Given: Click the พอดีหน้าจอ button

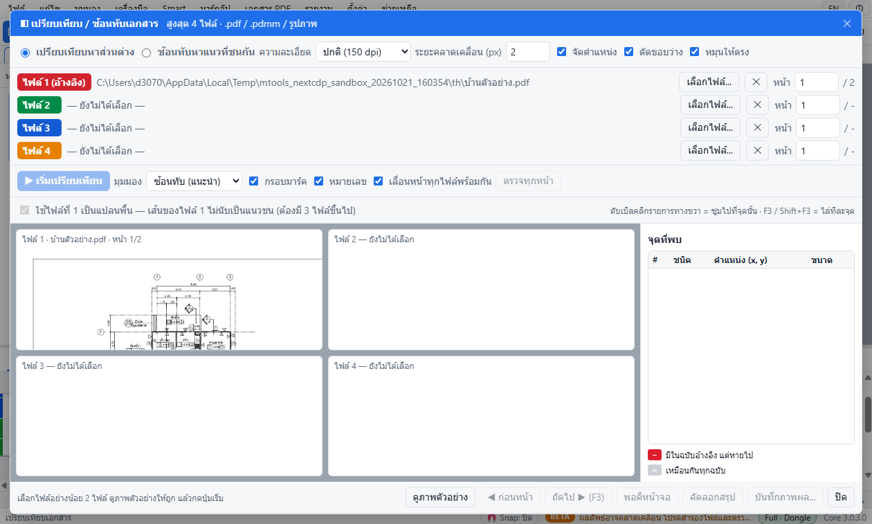Looking at the screenshot, I should coord(646,498).
